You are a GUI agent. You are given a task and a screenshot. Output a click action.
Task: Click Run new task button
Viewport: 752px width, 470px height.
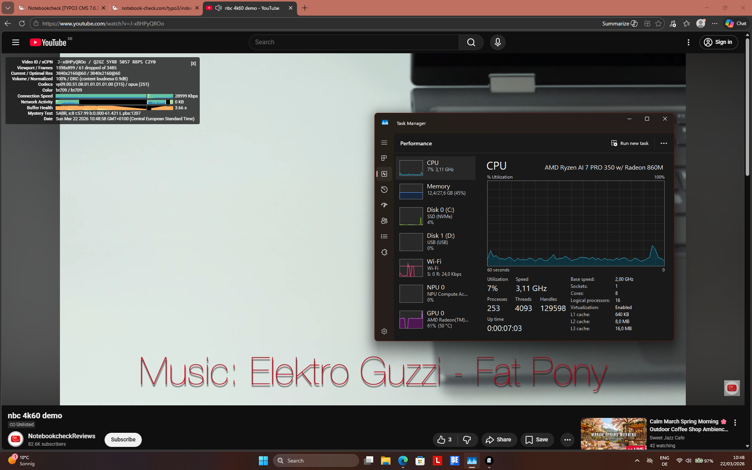(x=630, y=143)
